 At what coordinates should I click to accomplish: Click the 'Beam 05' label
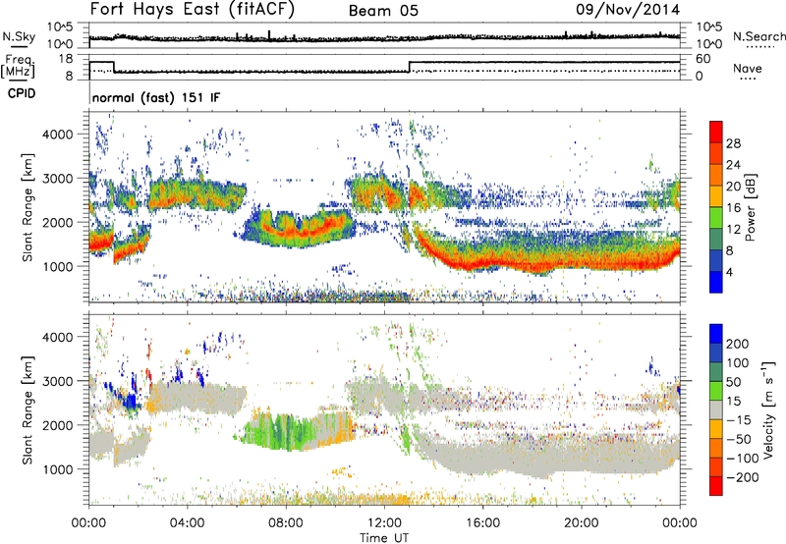[383, 11]
